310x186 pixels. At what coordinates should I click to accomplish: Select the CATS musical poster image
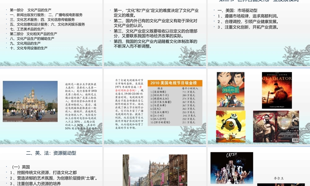tap(232, 168)
